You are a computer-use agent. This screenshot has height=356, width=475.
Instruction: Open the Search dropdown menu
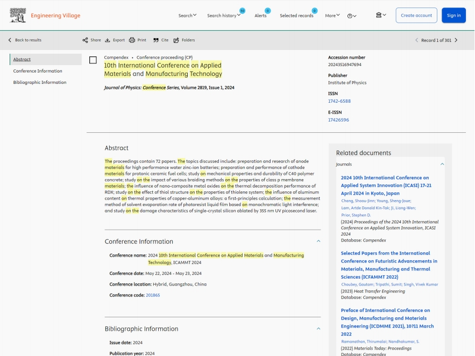pyautogui.click(x=187, y=16)
